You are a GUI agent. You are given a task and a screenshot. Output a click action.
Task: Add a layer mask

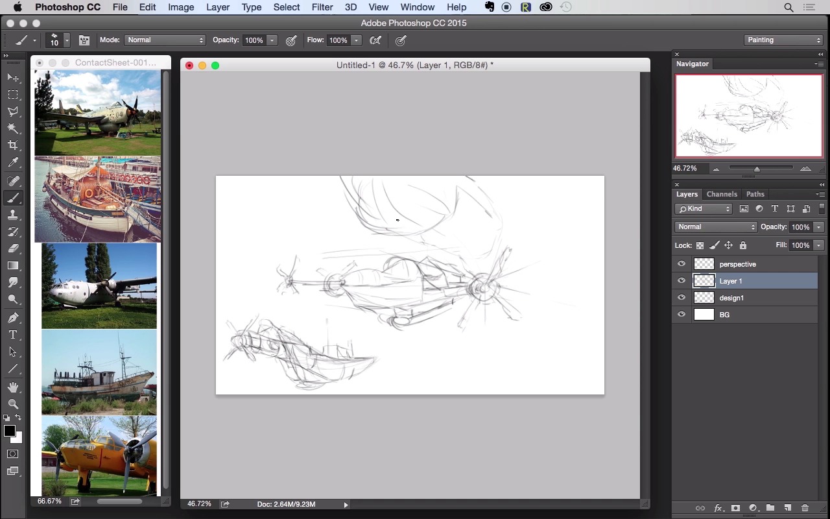pyautogui.click(x=735, y=508)
